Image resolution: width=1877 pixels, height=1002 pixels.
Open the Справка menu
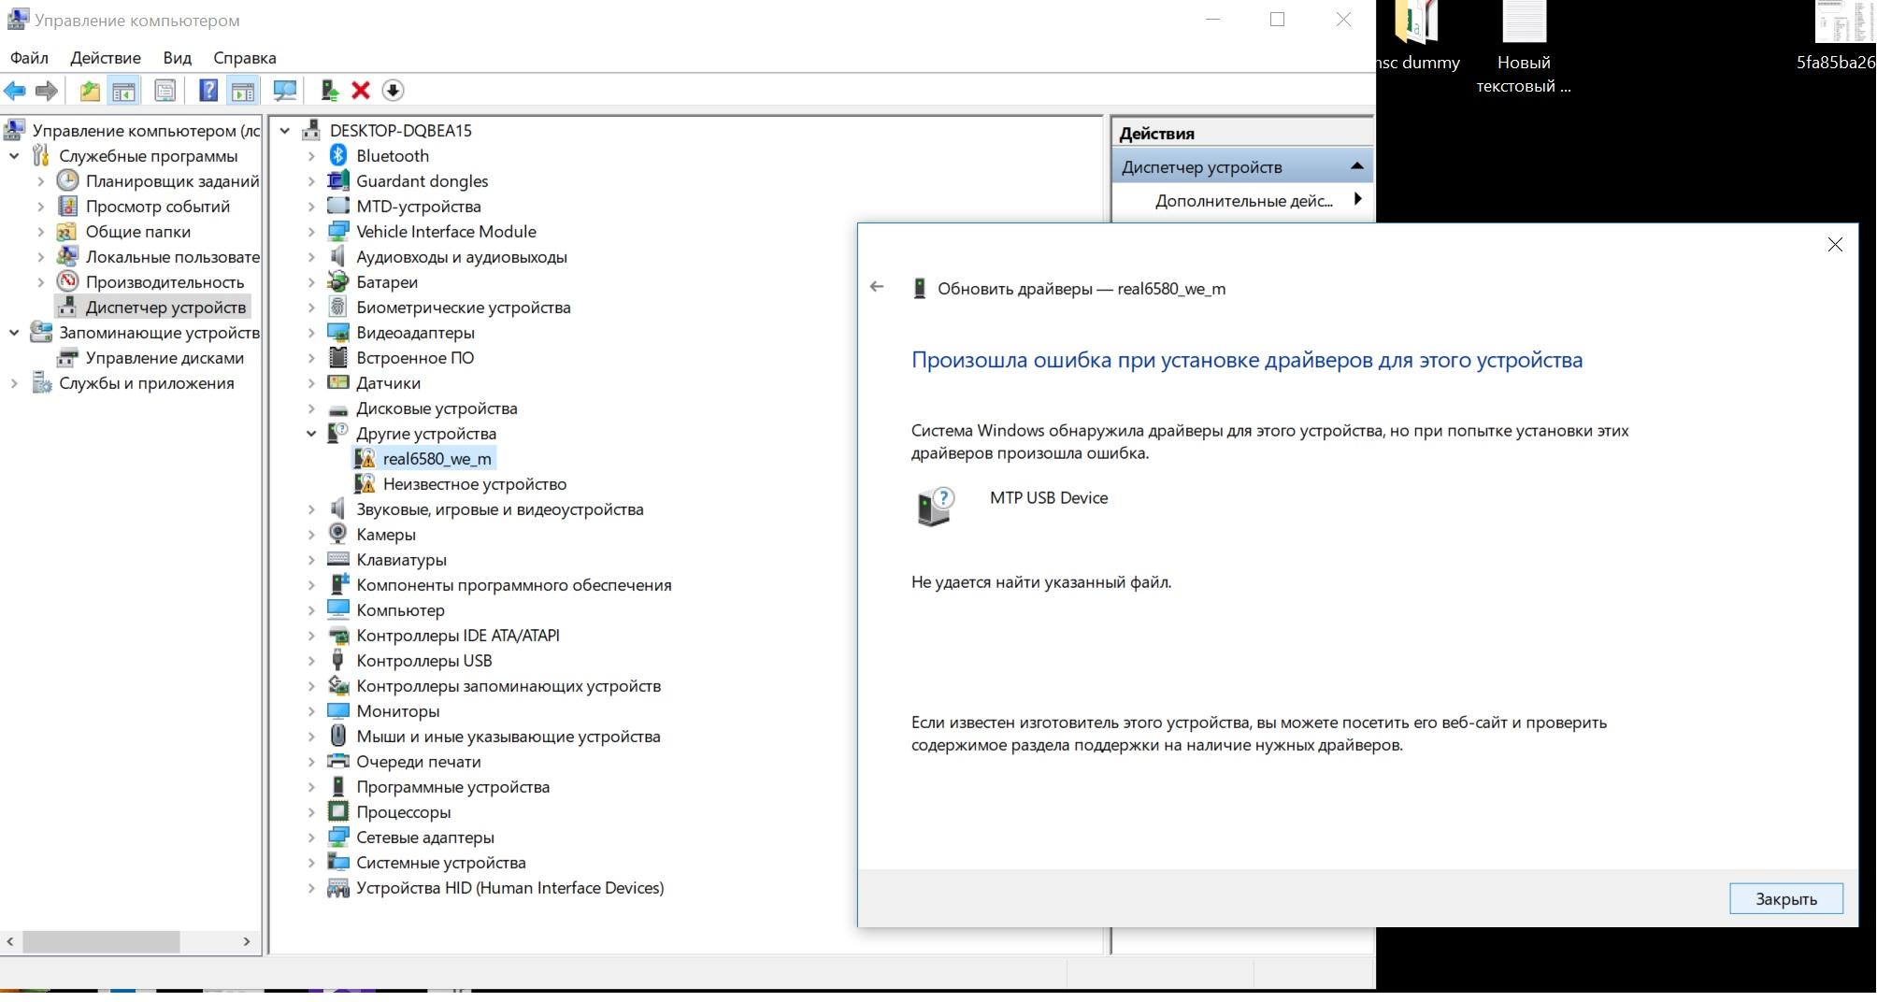click(x=245, y=58)
